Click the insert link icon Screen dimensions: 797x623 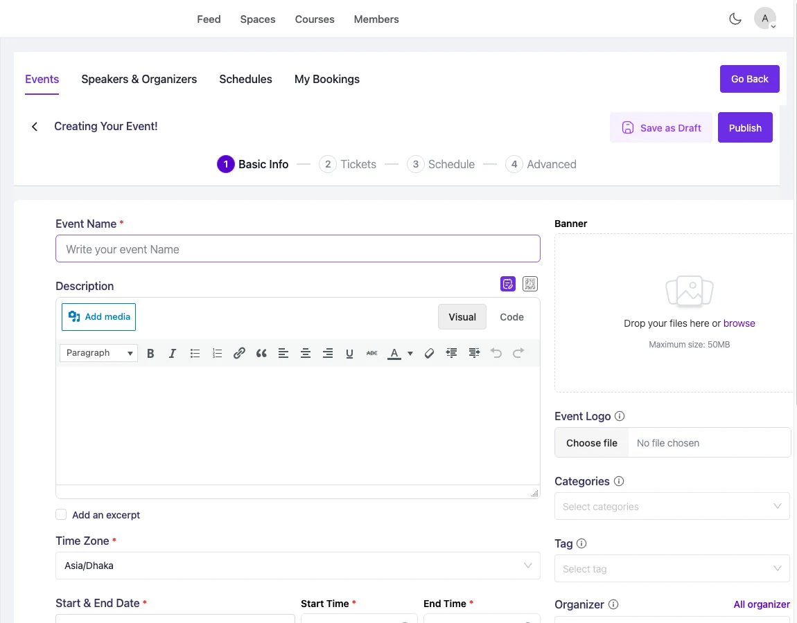pos(239,354)
